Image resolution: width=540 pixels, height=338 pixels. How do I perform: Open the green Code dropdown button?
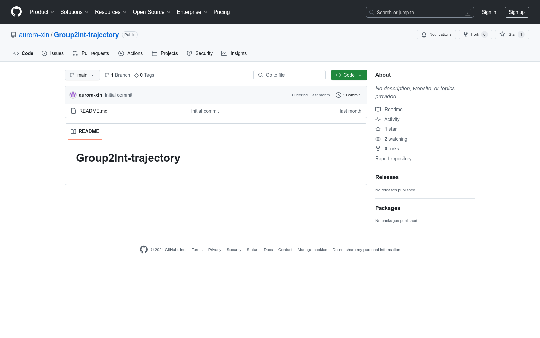pos(349,75)
